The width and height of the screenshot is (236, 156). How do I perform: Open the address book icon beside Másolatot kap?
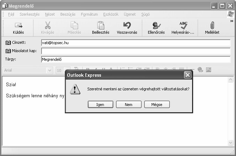point(8,51)
